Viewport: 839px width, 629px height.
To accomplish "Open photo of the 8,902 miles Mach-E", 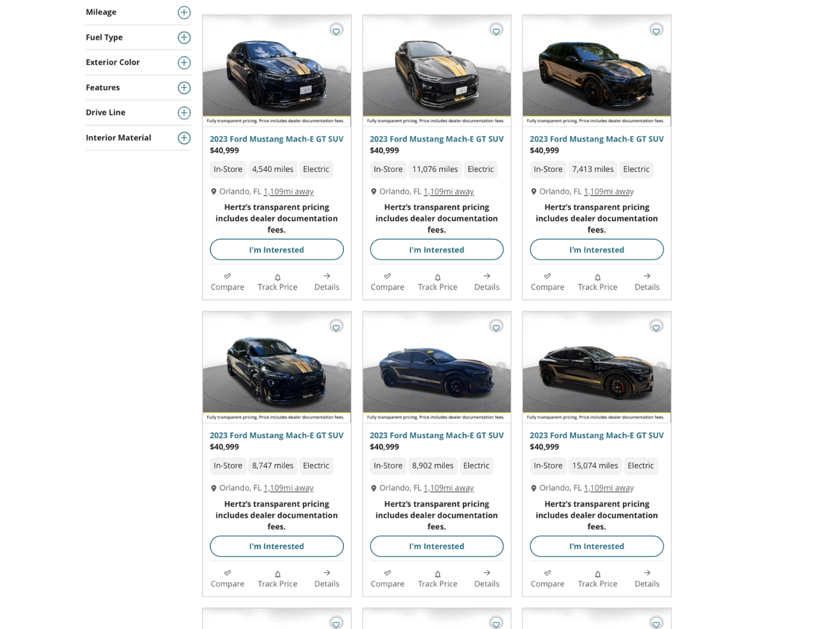I will (437, 366).
